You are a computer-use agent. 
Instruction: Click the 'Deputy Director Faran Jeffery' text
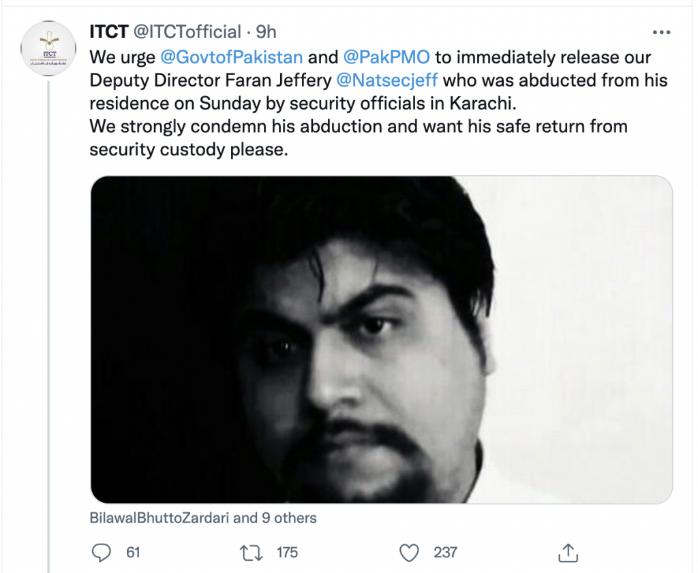[211, 80]
